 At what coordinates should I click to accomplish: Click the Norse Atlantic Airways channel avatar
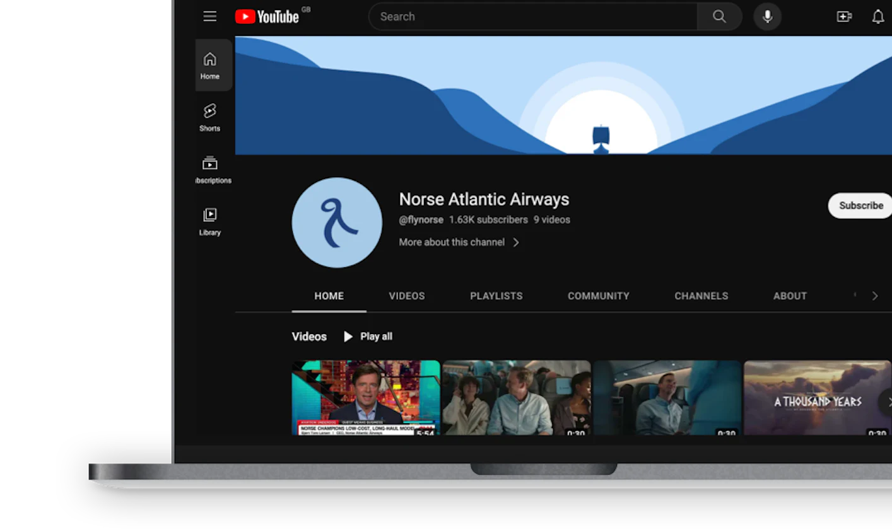tap(337, 223)
